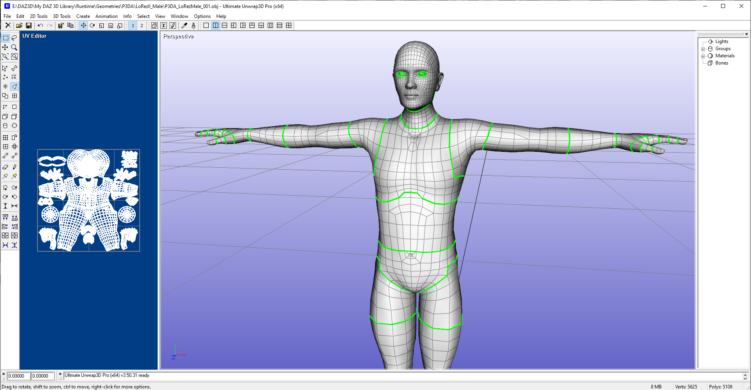This screenshot has height=390, width=751.
Task: Save the model with the floppy disk icon
Action: pos(29,25)
